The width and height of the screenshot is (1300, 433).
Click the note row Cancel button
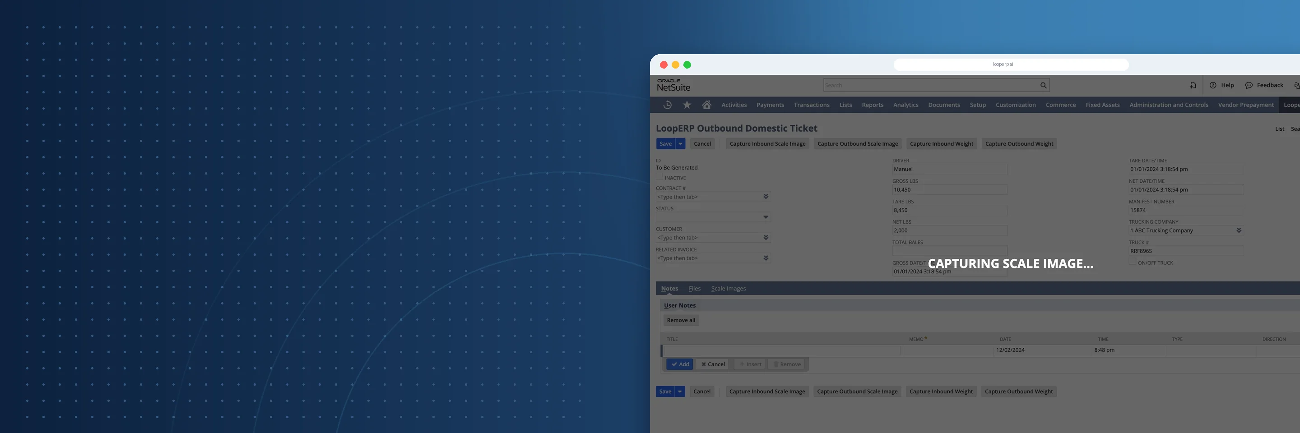click(x=713, y=364)
